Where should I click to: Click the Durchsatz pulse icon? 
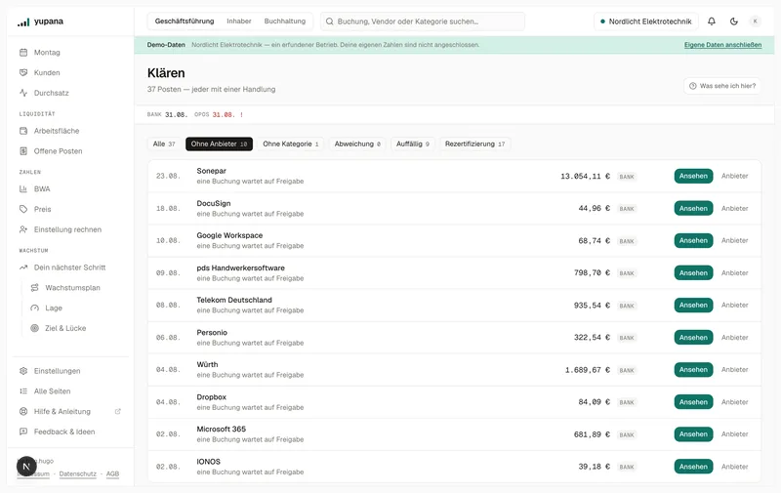click(x=23, y=93)
